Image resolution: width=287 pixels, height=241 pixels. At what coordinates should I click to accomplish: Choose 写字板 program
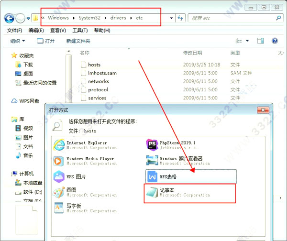click(x=85, y=208)
